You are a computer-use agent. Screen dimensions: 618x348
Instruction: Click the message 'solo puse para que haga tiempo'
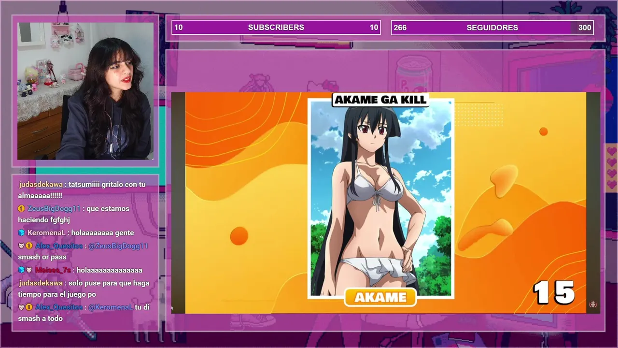click(x=84, y=289)
